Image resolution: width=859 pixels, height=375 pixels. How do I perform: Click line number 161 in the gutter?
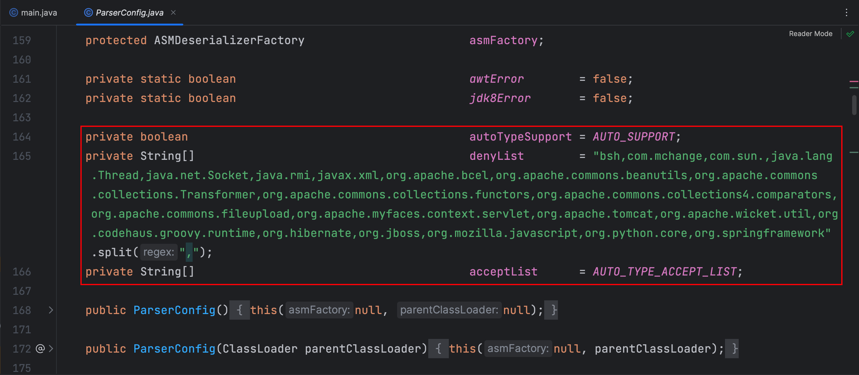22,79
